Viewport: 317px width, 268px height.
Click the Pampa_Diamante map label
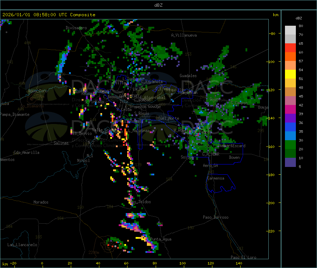point(14,114)
